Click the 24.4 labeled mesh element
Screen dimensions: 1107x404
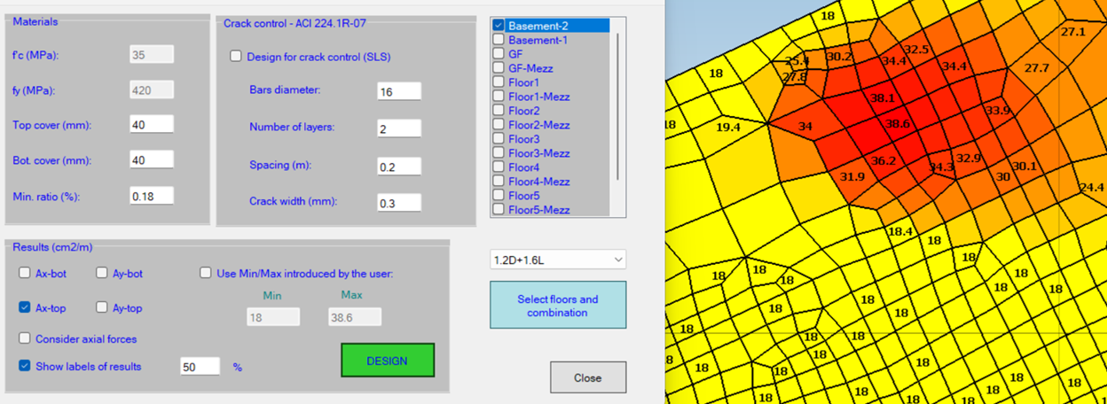1091,187
